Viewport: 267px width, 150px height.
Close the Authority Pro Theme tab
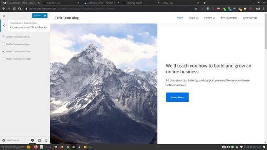coord(118,3)
